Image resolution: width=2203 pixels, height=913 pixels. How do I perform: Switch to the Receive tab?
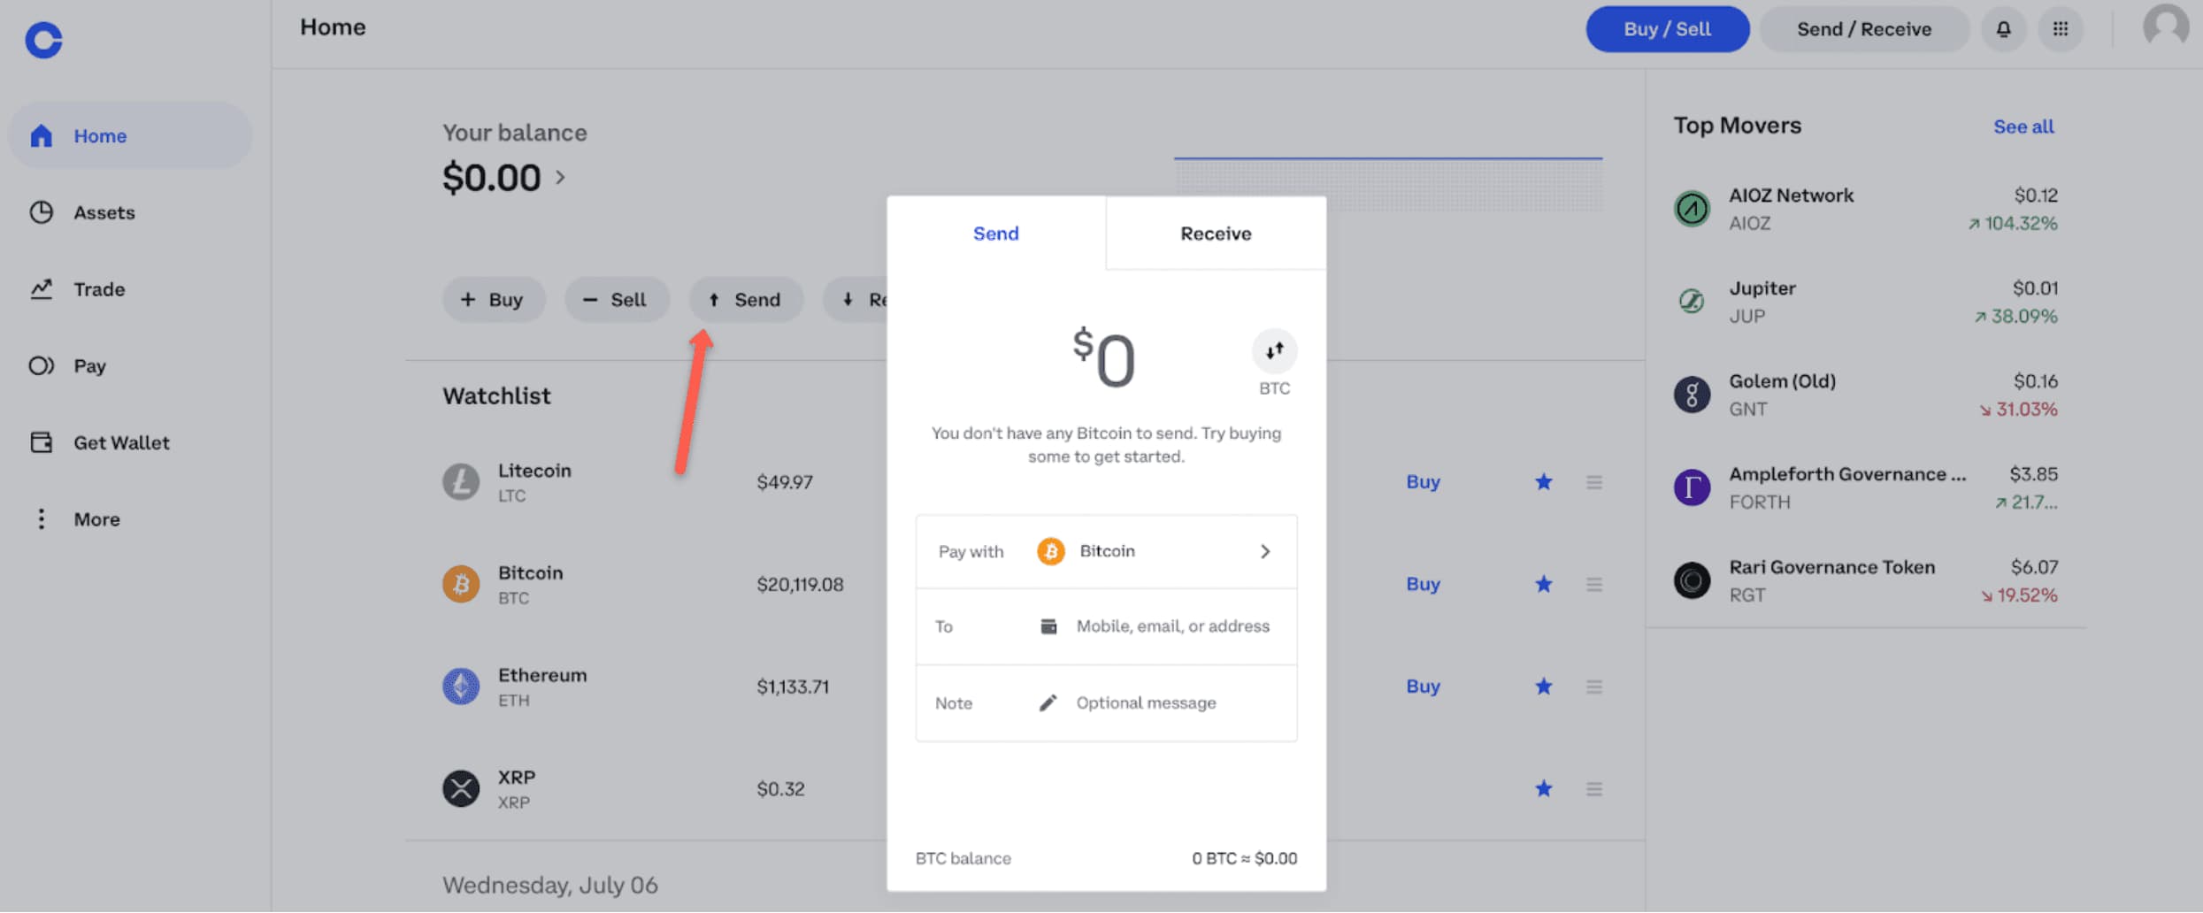click(x=1216, y=234)
